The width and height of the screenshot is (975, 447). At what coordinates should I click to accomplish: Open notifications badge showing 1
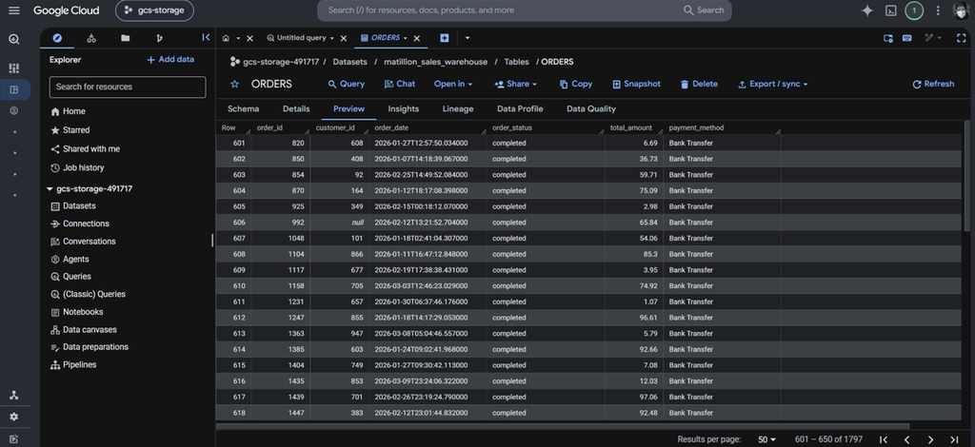tap(914, 10)
